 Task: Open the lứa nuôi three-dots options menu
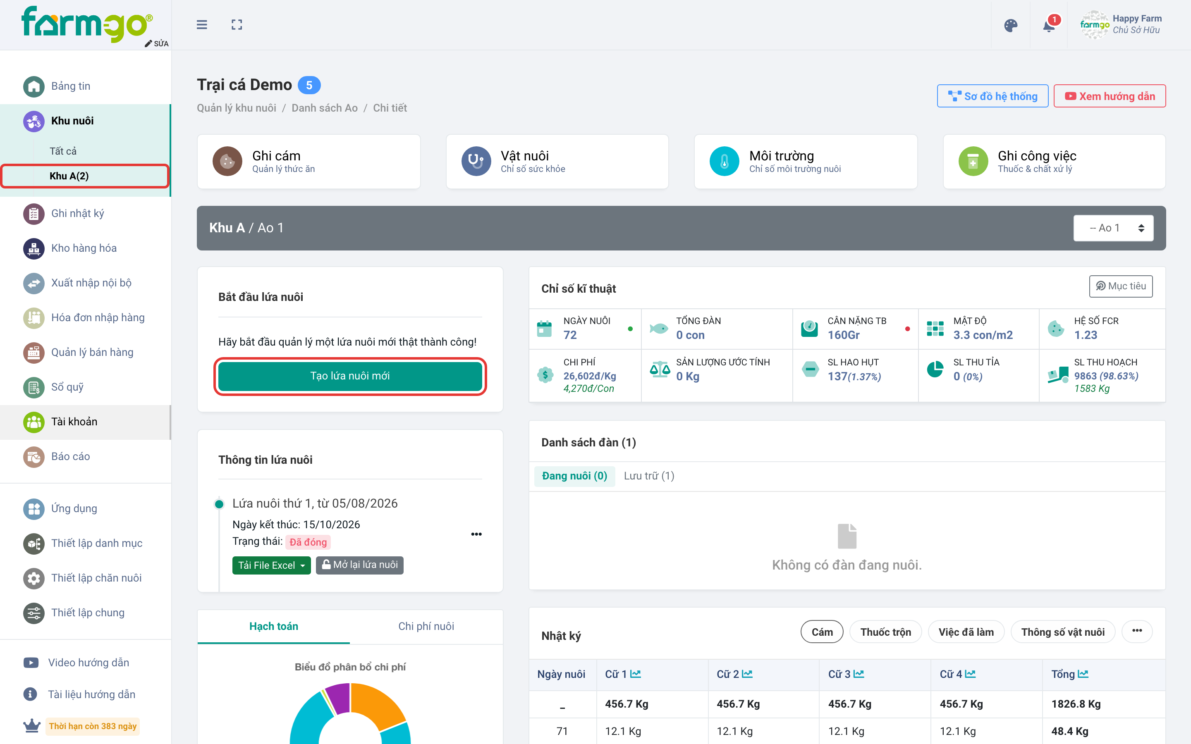[x=476, y=534]
